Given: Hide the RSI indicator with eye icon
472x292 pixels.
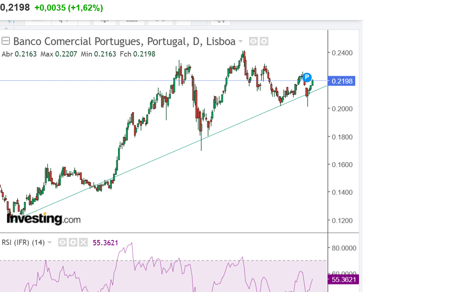Looking at the screenshot, I should pos(62,242).
